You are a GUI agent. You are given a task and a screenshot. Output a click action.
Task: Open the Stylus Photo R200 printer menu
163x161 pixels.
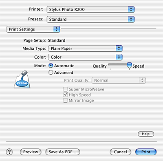(90, 9)
